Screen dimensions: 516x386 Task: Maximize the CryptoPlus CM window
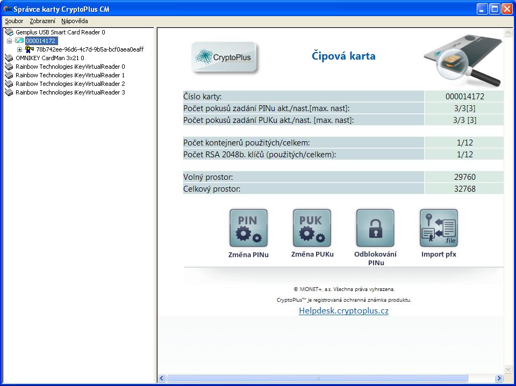(x=494, y=9)
